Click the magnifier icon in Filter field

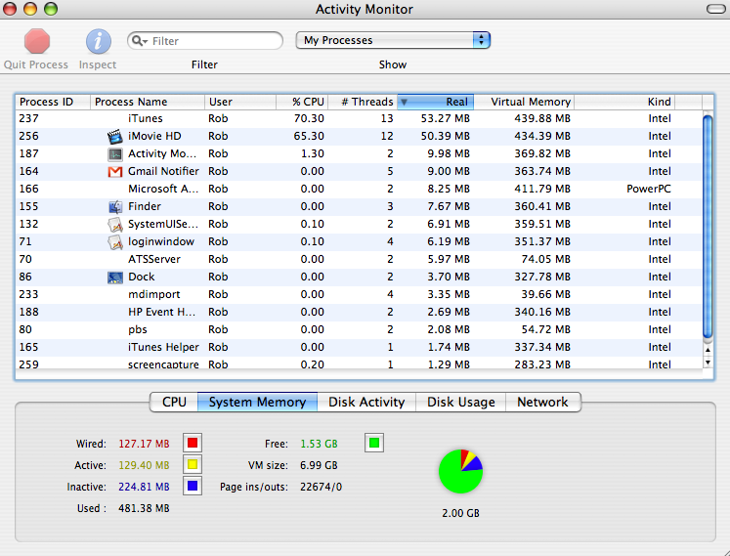coord(138,41)
